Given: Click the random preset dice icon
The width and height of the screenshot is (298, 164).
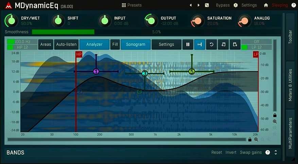Looking at the screenshot, I should (207, 5).
